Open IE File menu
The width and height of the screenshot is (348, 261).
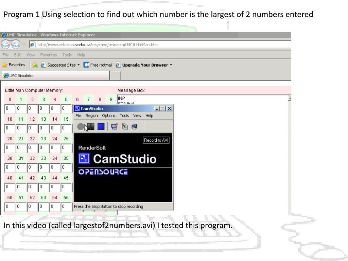(x=5, y=55)
